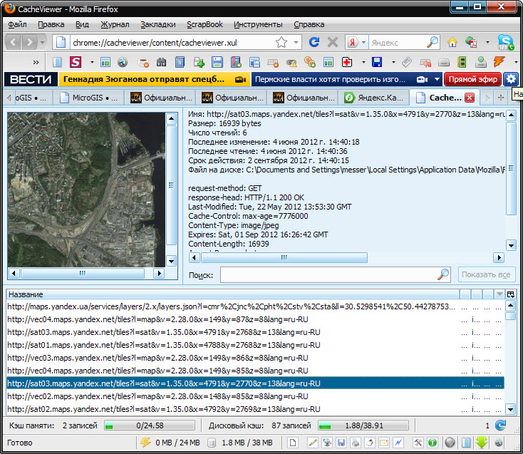Click the reload button in navigation bar
This screenshot has height=454, width=523.
click(314, 42)
